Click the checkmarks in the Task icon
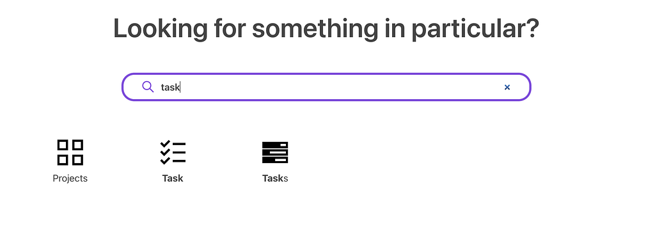 (165, 152)
